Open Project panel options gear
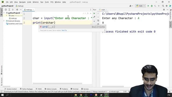172x97 pixels. (x=17, y=10)
